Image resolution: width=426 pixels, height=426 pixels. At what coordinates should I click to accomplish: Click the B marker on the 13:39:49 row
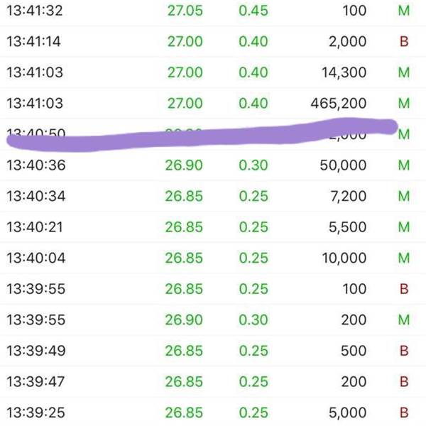pyautogui.click(x=404, y=351)
